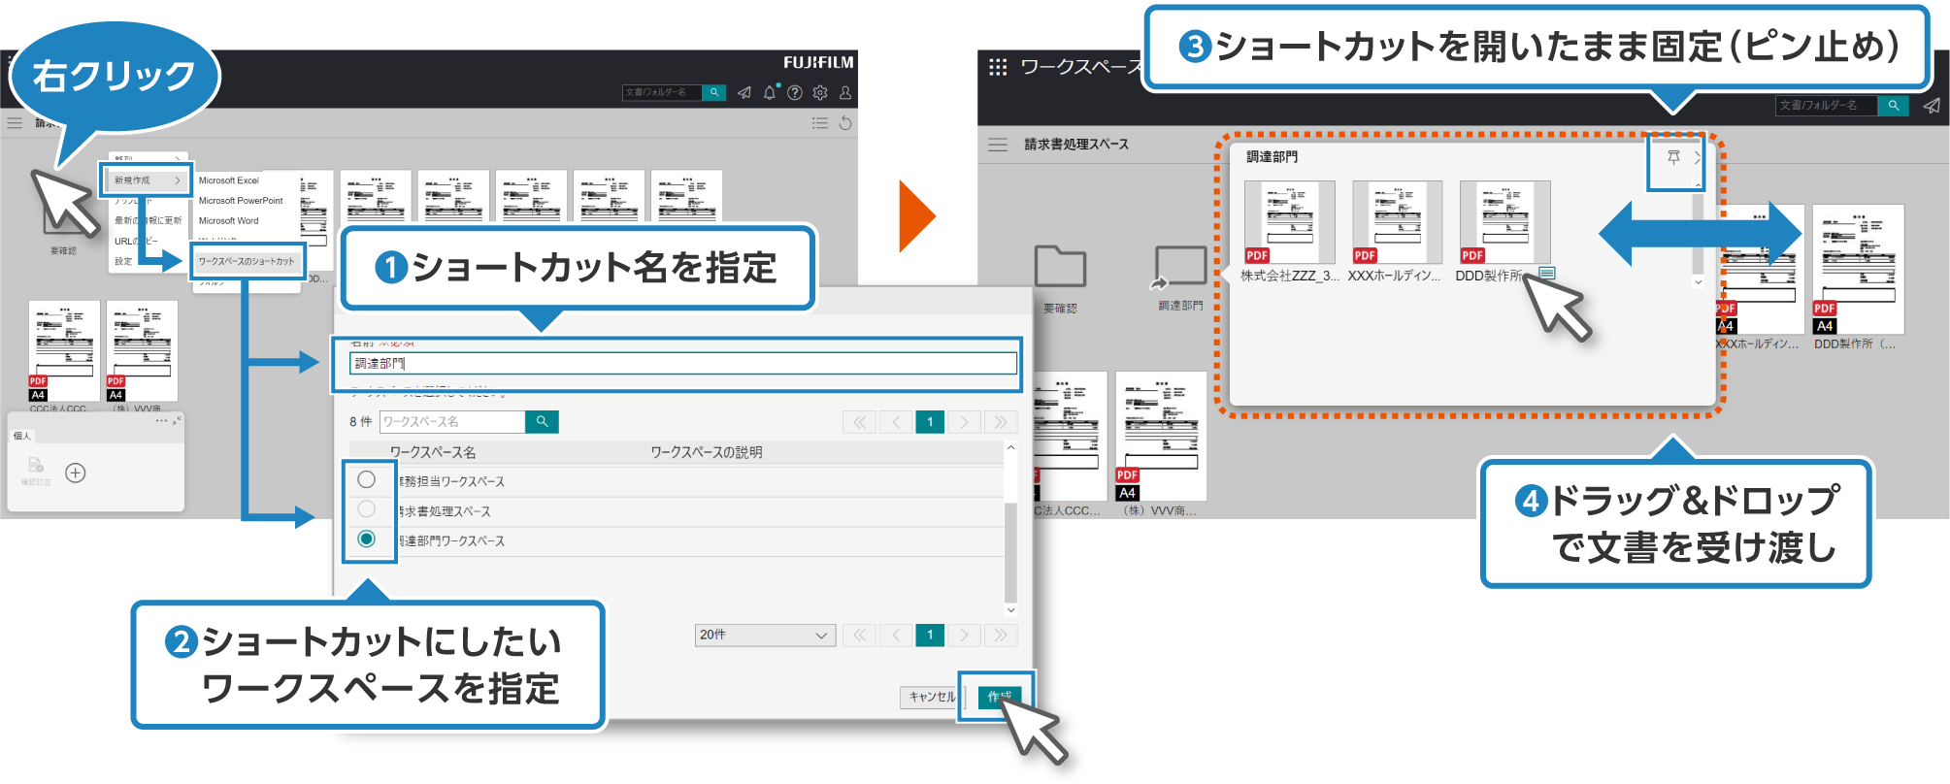Go to first page in top pagination
The height and width of the screenshot is (784, 1950).
coord(859,421)
